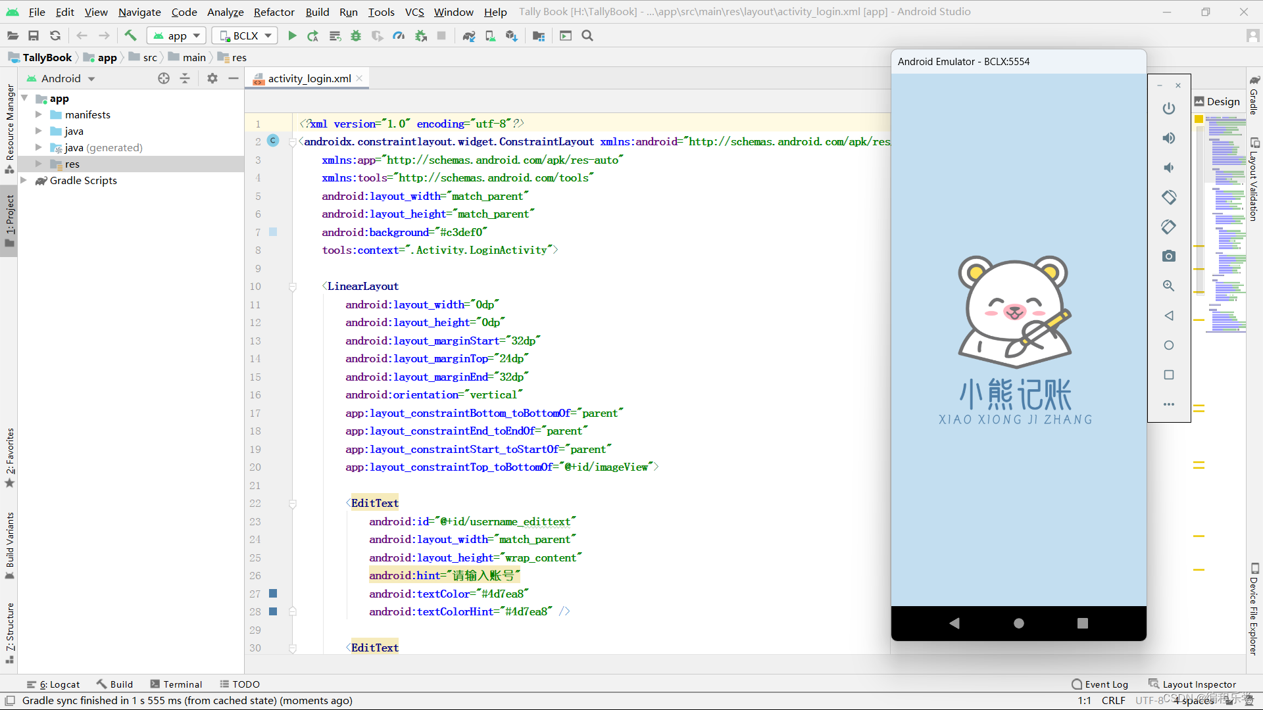Click the background color swatch beside line 7
This screenshot has height=710, width=1263.
(x=273, y=232)
